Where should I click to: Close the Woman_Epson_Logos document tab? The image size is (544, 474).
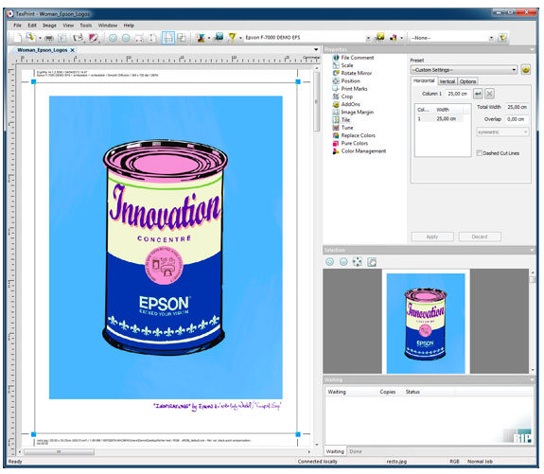(x=73, y=50)
